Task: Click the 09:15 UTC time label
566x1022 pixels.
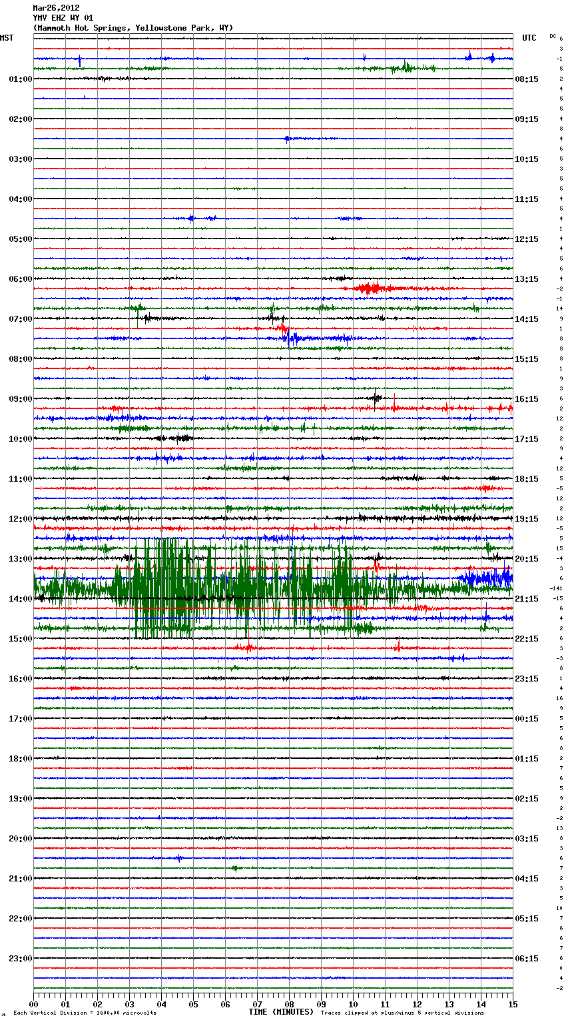Action: (x=527, y=119)
